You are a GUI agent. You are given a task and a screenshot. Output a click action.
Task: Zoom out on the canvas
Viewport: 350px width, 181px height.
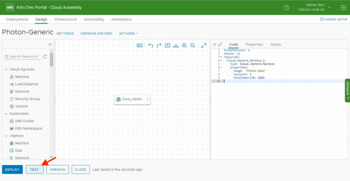click(x=193, y=46)
